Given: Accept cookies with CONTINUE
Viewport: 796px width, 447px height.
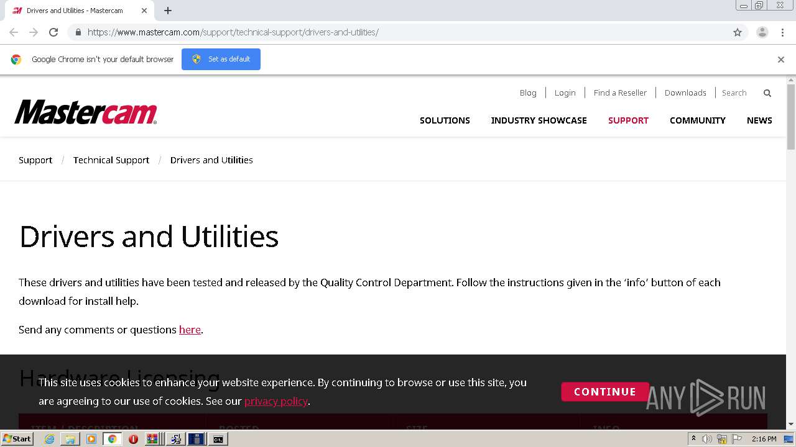Looking at the screenshot, I should pyautogui.click(x=604, y=392).
